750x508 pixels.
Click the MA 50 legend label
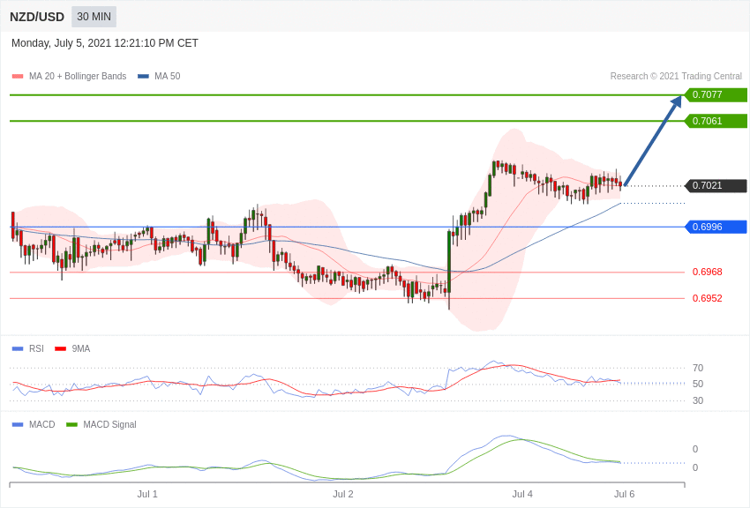pyautogui.click(x=168, y=76)
